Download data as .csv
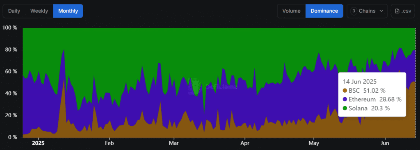 click(403, 11)
